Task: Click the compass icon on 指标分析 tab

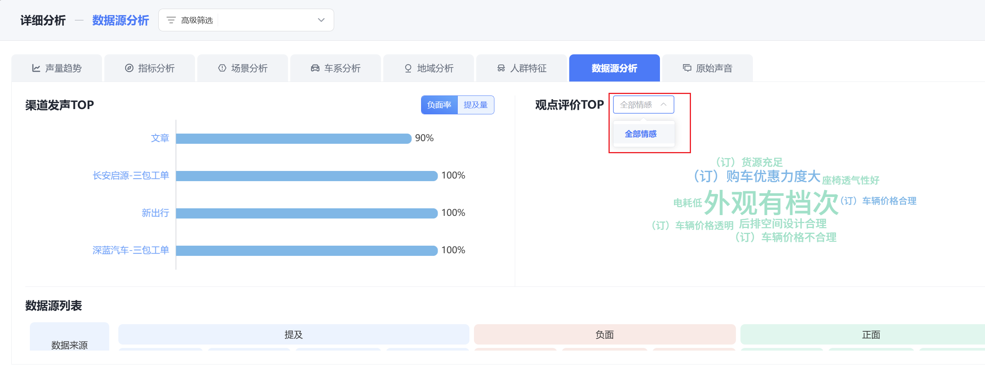Action: point(129,68)
